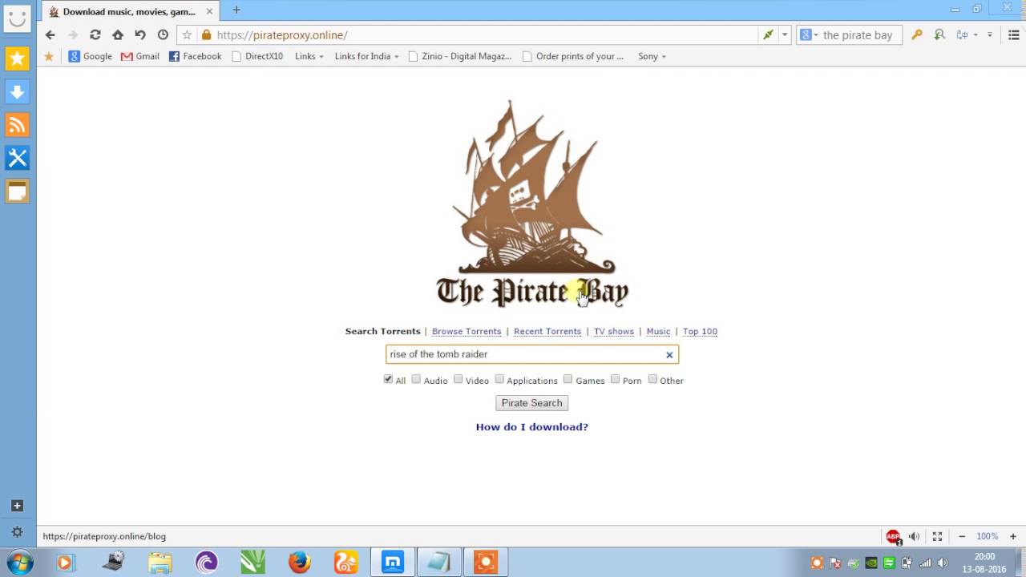The height and width of the screenshot is (577, 1026).
Task: Open the Windows Start menu
Action: pyautogui.click(x=20, y=562)
